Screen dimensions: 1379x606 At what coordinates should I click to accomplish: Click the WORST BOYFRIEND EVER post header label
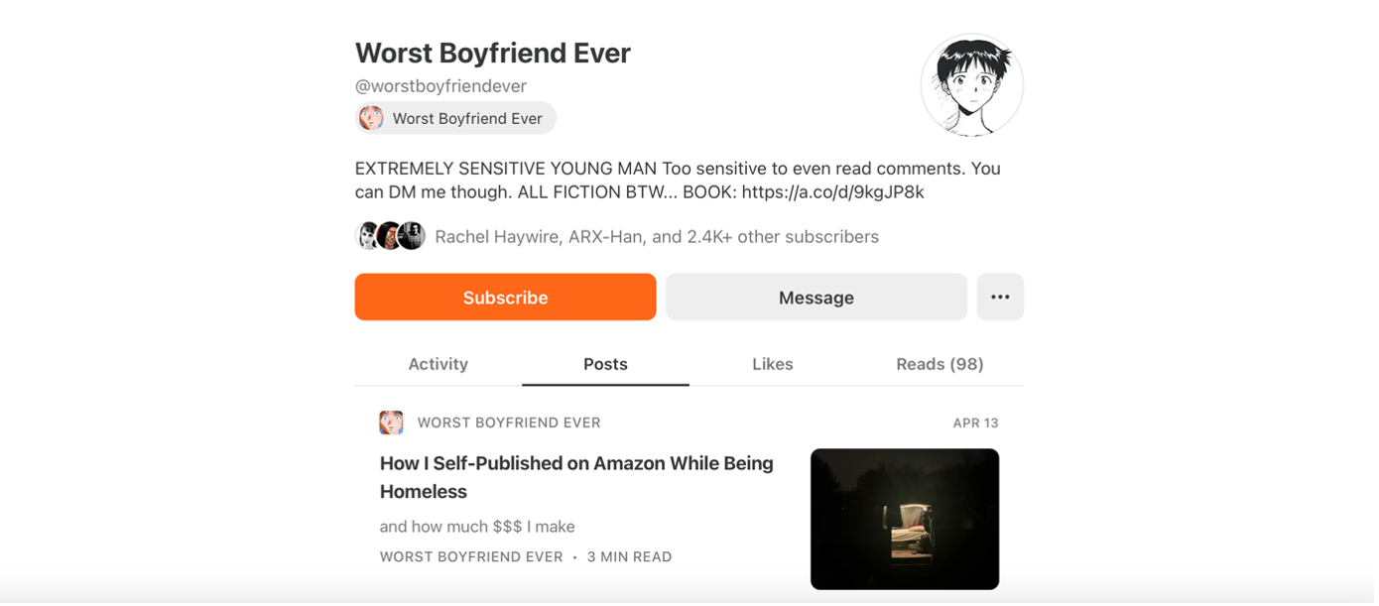[511, 424]
